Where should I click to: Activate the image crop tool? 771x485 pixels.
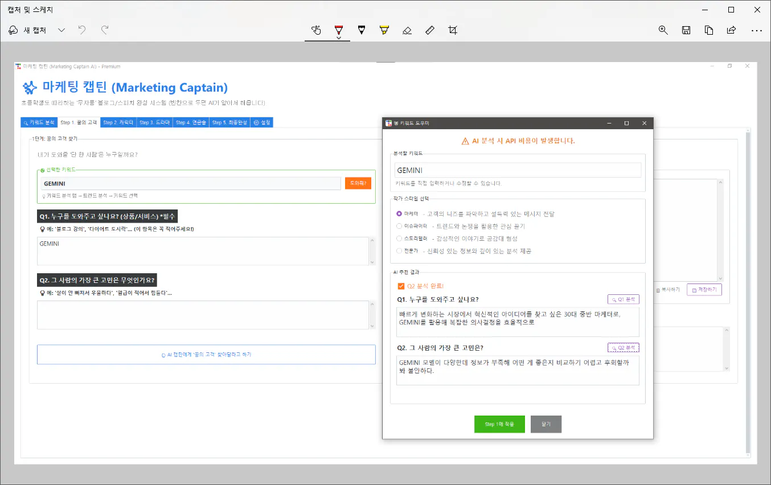tap(453, 30)
